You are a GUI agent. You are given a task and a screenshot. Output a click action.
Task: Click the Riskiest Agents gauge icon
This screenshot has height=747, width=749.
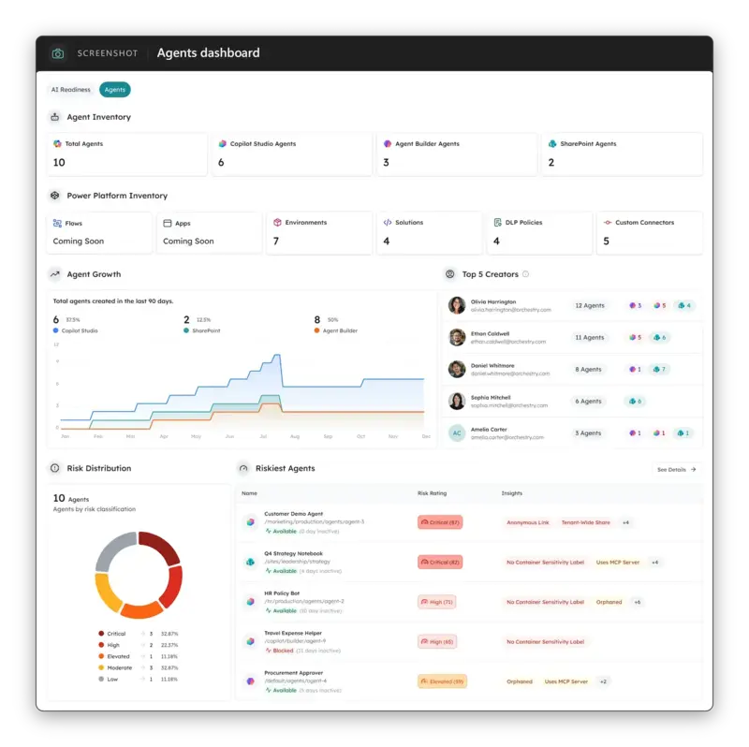[x=243, y=468]
